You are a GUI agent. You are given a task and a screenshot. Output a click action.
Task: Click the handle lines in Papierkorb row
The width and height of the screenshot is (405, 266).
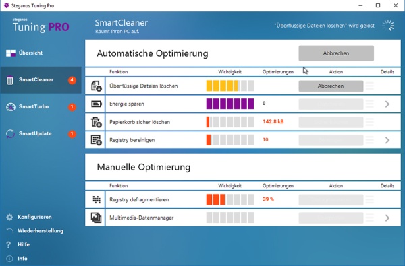pos(370,122)
